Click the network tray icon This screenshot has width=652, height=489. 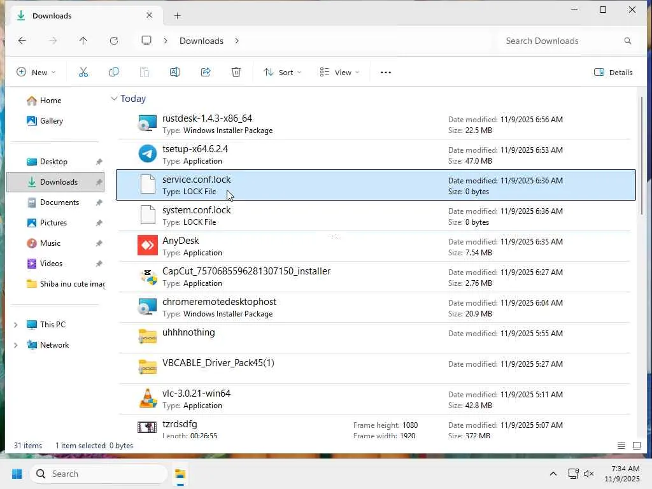pos(574,474)
